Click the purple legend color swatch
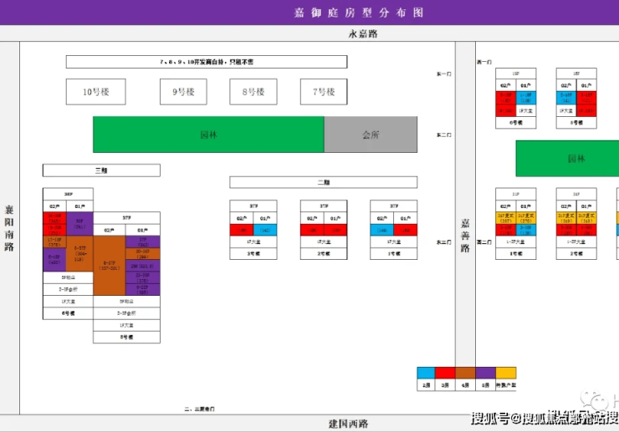This screenshot has width=619, height=432. (486, 374)
